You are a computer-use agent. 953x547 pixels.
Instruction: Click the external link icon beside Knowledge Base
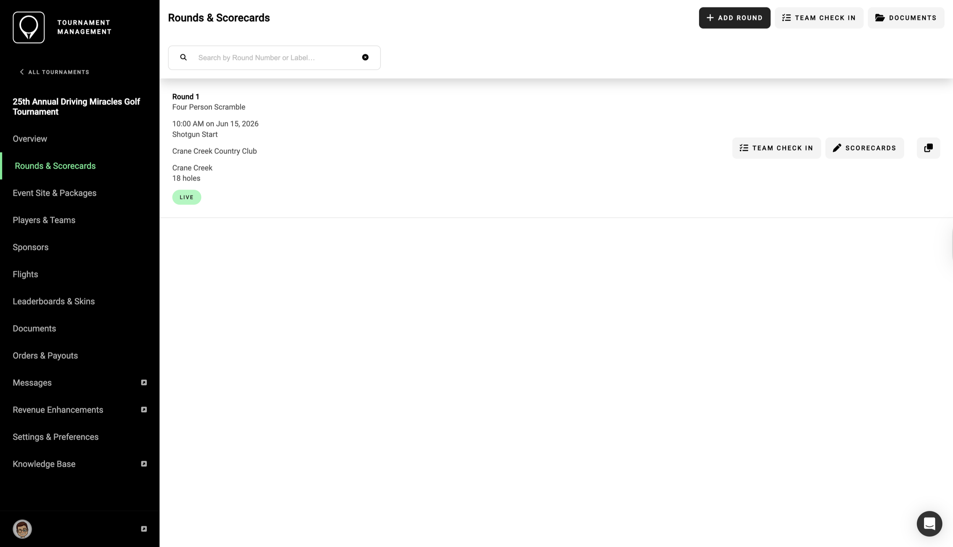144,464
